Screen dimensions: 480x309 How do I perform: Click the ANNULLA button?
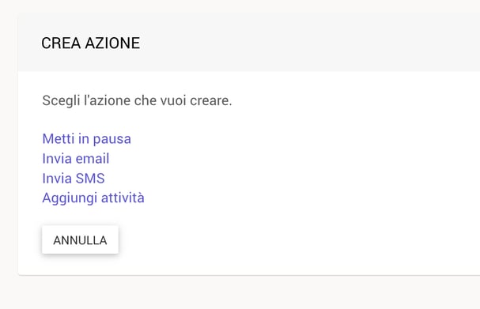click(x=80, y=240)
